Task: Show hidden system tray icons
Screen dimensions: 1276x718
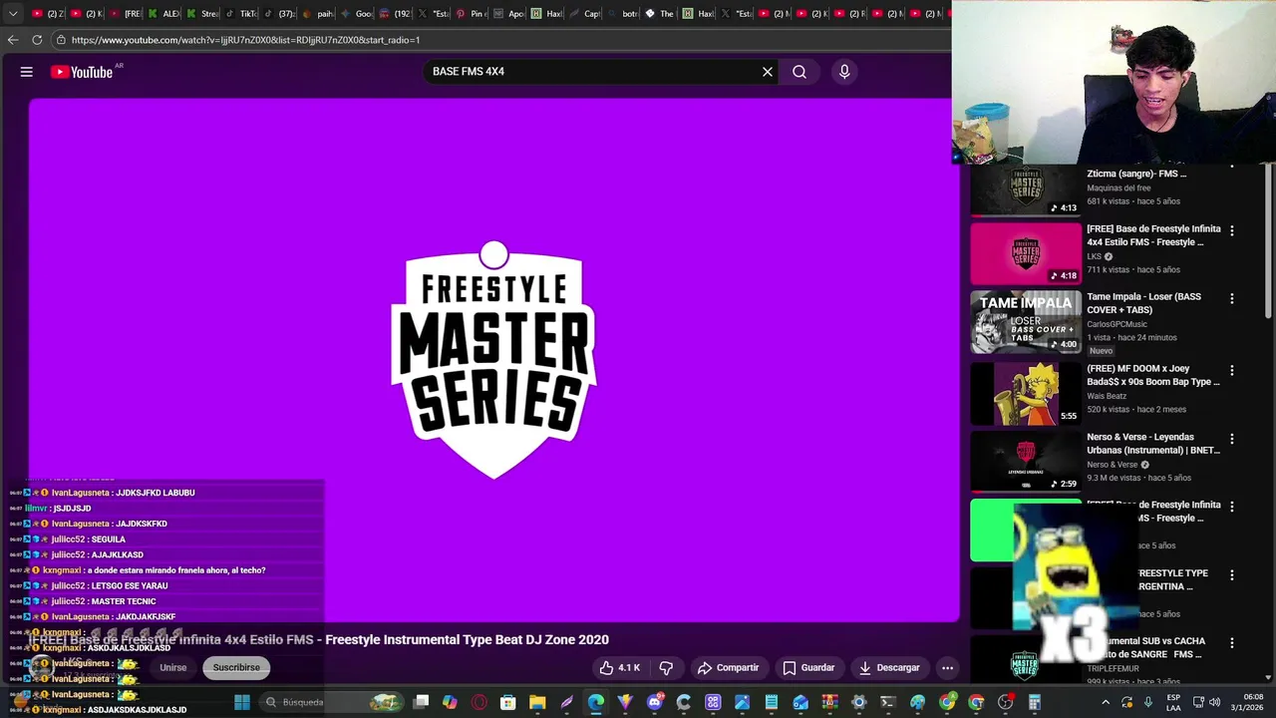Action: (1105, 702)
